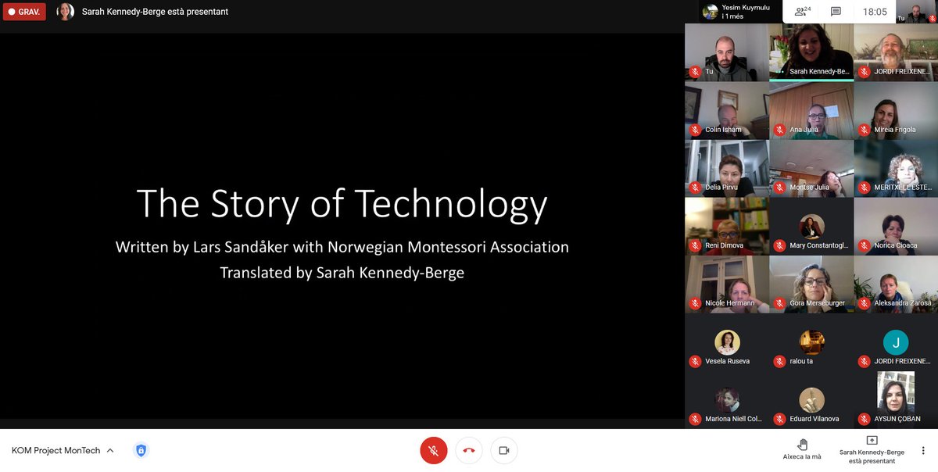Toggle the microphone mute button
938x472 pixels.
pos(434,450)
